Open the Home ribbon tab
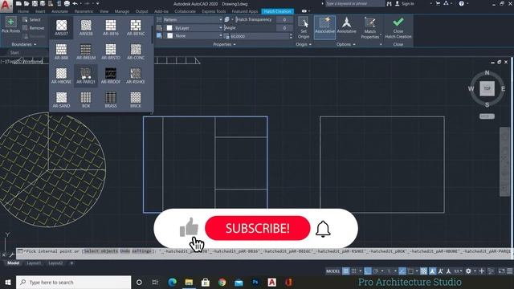The width and height of the screenshot is (514, 289). pyautogui.click(x=23, y=11)
